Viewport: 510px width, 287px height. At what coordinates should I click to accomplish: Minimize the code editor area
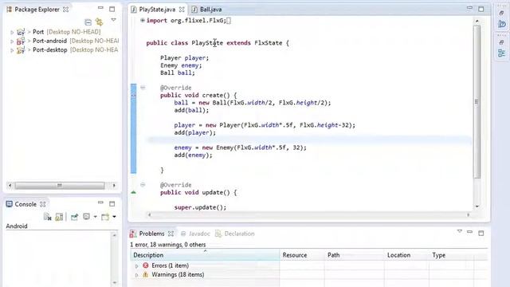tap(469, 8)
